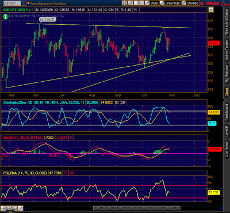Switch to the Chart side tab
Image resolution: width=230 pixels, height=213 pixels.
(x=227, y=92)
